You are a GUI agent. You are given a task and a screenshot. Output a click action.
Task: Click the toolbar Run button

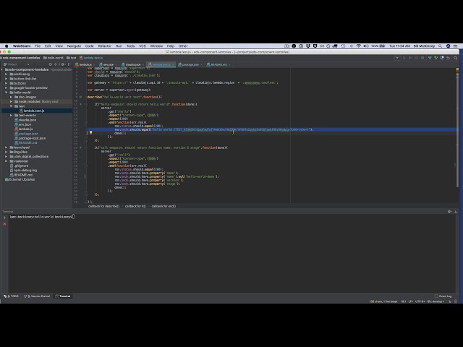pyautogui.click(x=404, y=58)
